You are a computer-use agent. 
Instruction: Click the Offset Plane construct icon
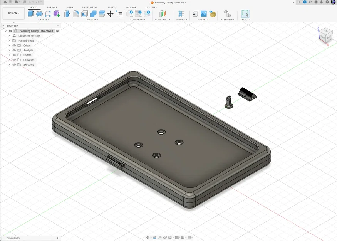(163, 14)
